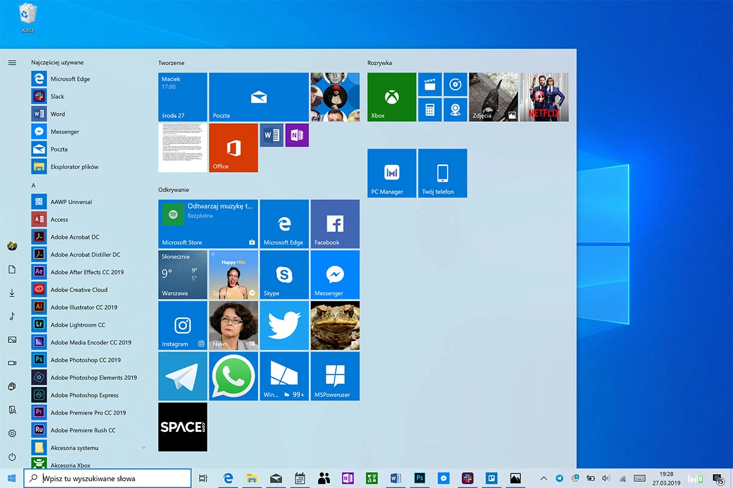Click the Tworzenie group heading
Image resolution: width=733 pixels, height=488 pixels.
[x=171, y=63]
